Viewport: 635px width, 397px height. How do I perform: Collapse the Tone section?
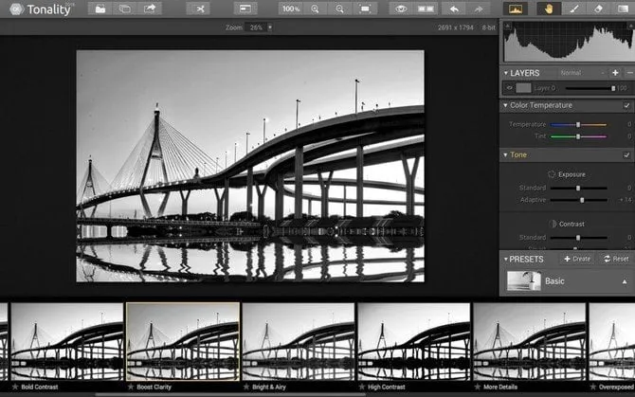[x=505, y=154]
